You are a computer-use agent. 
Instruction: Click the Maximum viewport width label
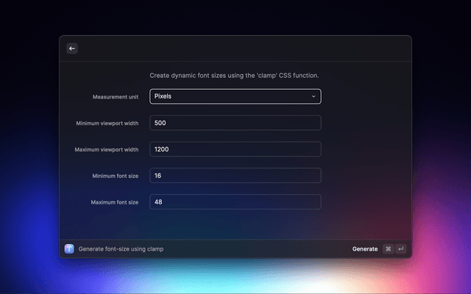(106, 150)
